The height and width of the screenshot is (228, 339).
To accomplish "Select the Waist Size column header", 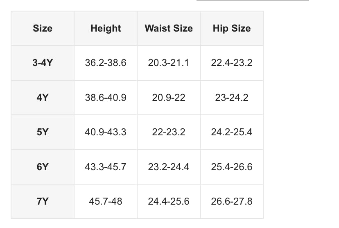I will [x=169, y=28].
